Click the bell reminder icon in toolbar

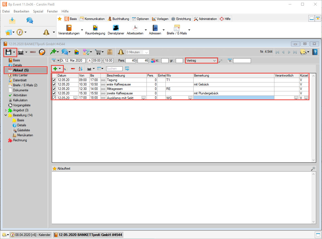(121, 52)
